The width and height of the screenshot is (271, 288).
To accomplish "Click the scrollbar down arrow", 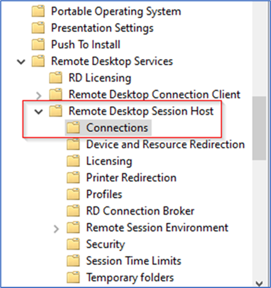I will click(259, 283).
